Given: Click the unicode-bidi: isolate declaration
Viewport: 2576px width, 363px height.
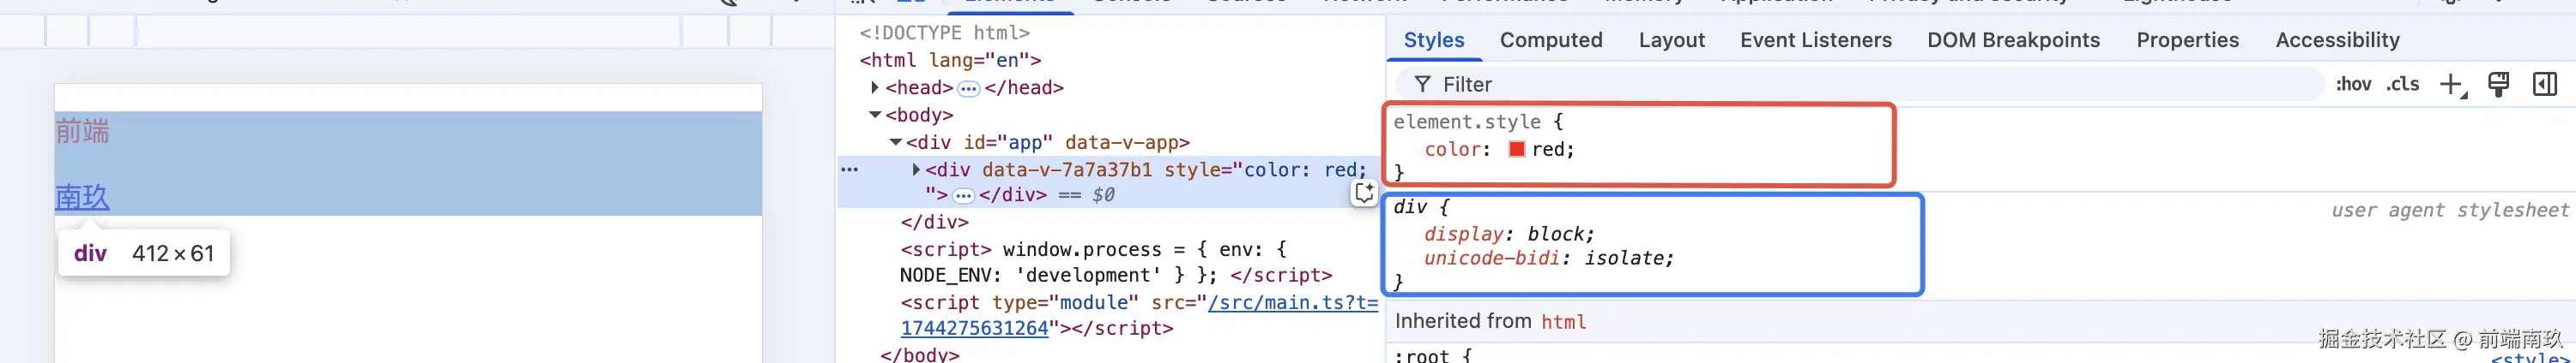Looking at the screenshot, I should coord(1548,259).
